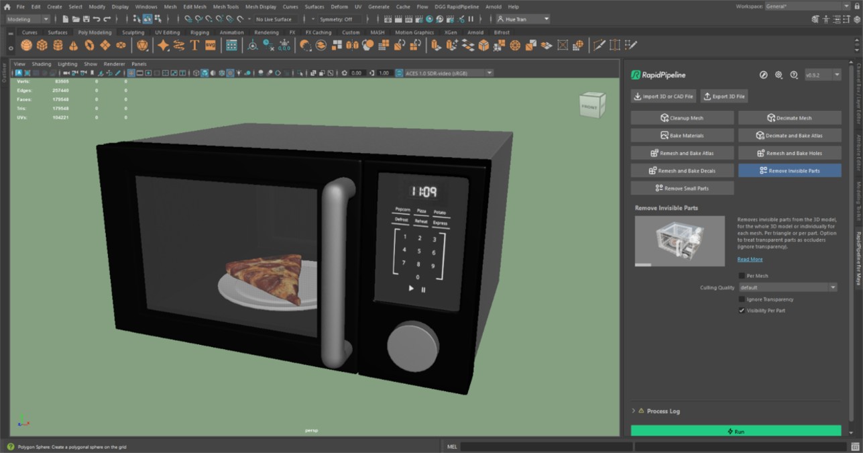The height and width of the screenshot is (453, 863).
Task: Uncheck the Visibility Per Part checkbox
Action: [x=742, y=311]
